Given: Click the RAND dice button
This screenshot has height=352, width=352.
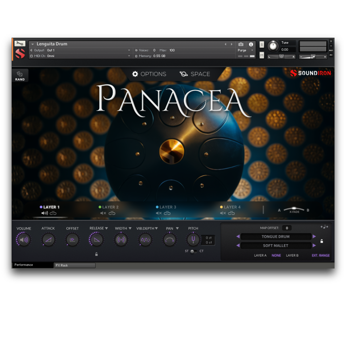Looking at the screenshot, I should (20, 75).
